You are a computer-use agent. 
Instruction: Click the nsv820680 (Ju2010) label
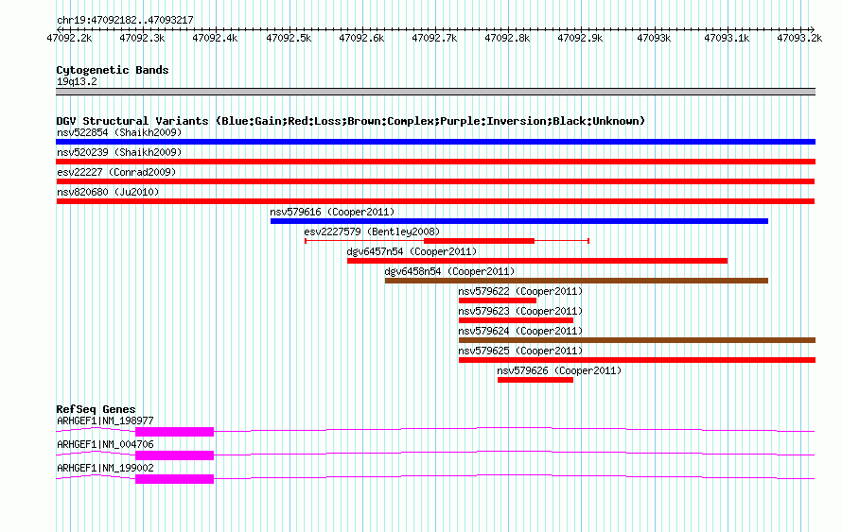(x=108, y=192)
